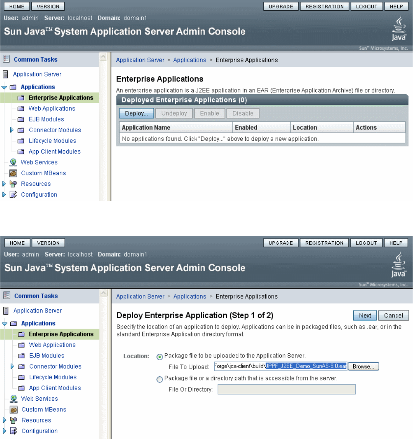The image size is (413, 439).
Task: Click Web Services globe icon in top console
Action: (13, 163)
